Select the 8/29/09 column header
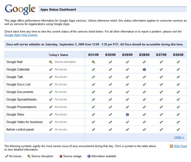The height and width of the screenshot is (162, 191). [127, 55]
